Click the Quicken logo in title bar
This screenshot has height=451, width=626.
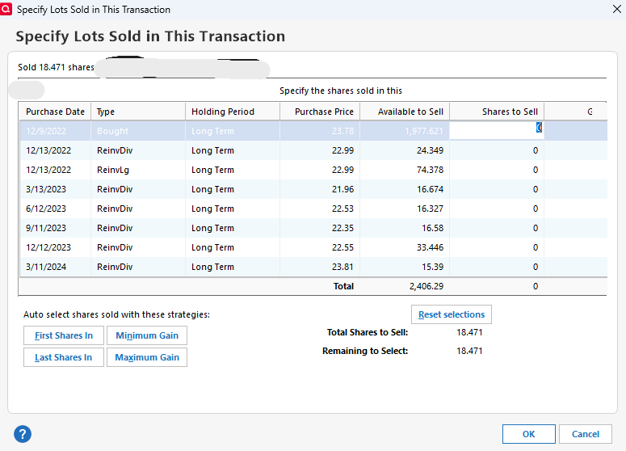click(7, 10)
